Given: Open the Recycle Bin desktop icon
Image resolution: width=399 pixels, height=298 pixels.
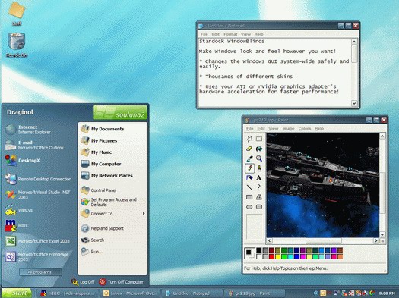Looking at the screenshot, I should coord(17,45).
